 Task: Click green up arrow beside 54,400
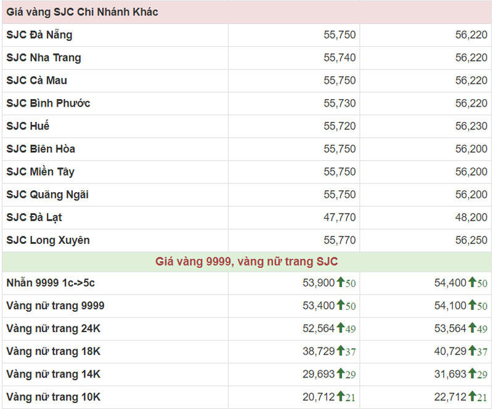tap(472, 283)
